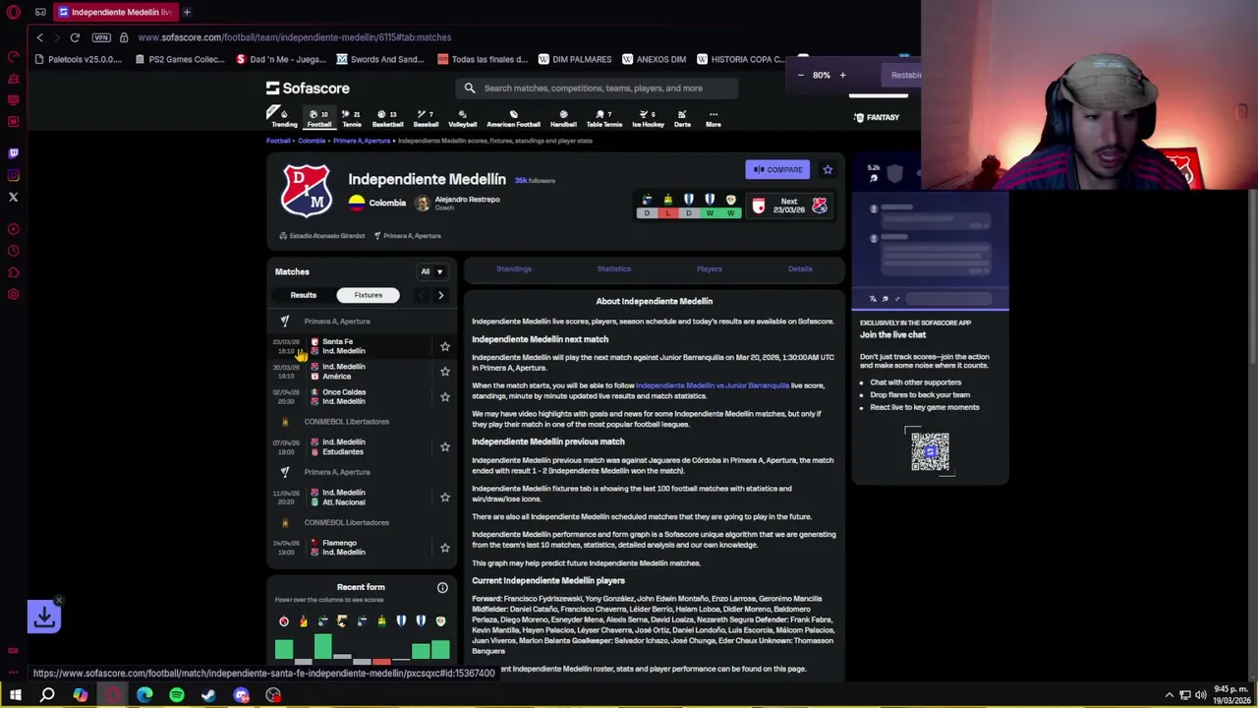1258x708 pixels.
Task: Open the Handball sport category
Action: tap(563, 118)
